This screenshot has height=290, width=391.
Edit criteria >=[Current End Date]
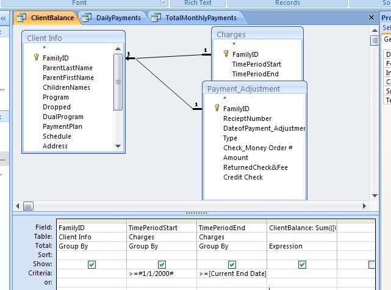[x=232, y=274]
